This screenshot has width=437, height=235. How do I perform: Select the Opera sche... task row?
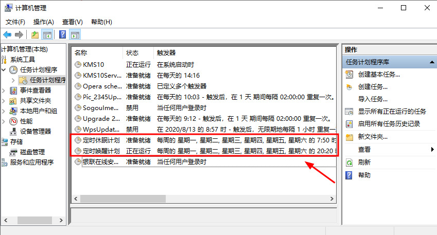[x=204, y=86]
